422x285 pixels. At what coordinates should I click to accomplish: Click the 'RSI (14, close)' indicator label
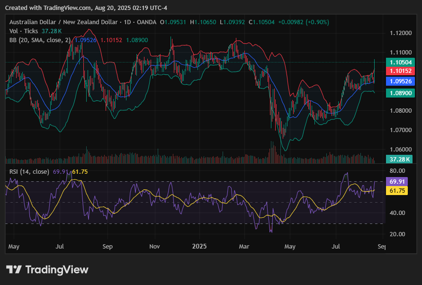tap(29, 172)
